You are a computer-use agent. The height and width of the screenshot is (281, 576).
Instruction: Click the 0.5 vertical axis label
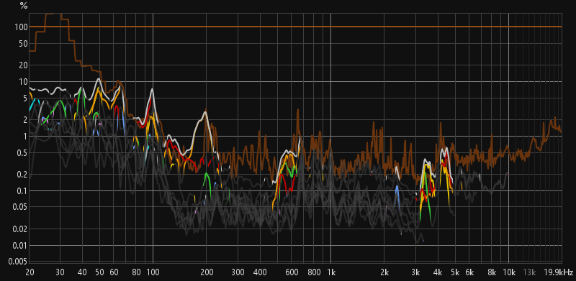[23, 153]
